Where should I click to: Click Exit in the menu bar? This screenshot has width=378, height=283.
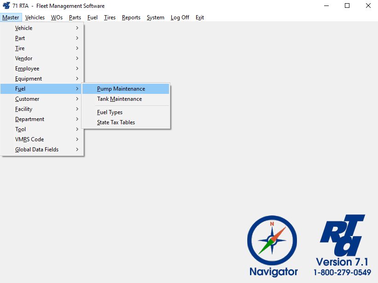pyautogui.click(x=199, y=17)
